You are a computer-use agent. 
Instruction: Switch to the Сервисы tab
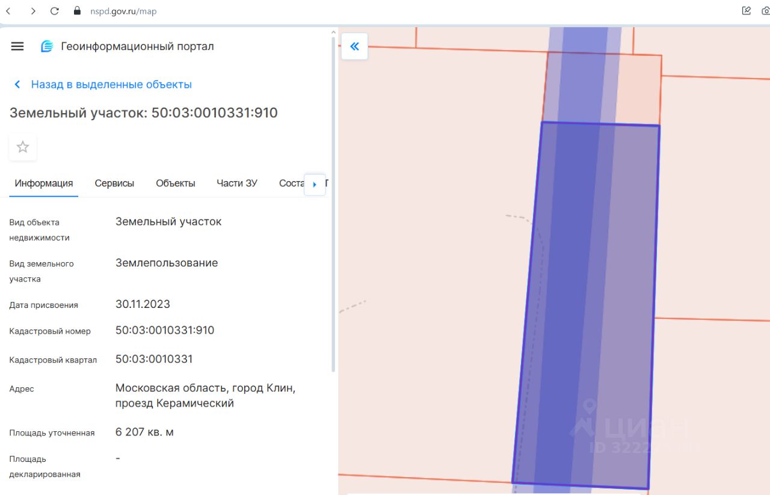114,183
